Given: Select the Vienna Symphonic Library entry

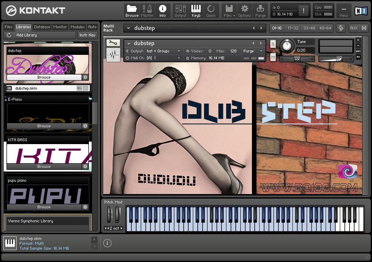Looking at the screenshot, I should tap(48, 222).
